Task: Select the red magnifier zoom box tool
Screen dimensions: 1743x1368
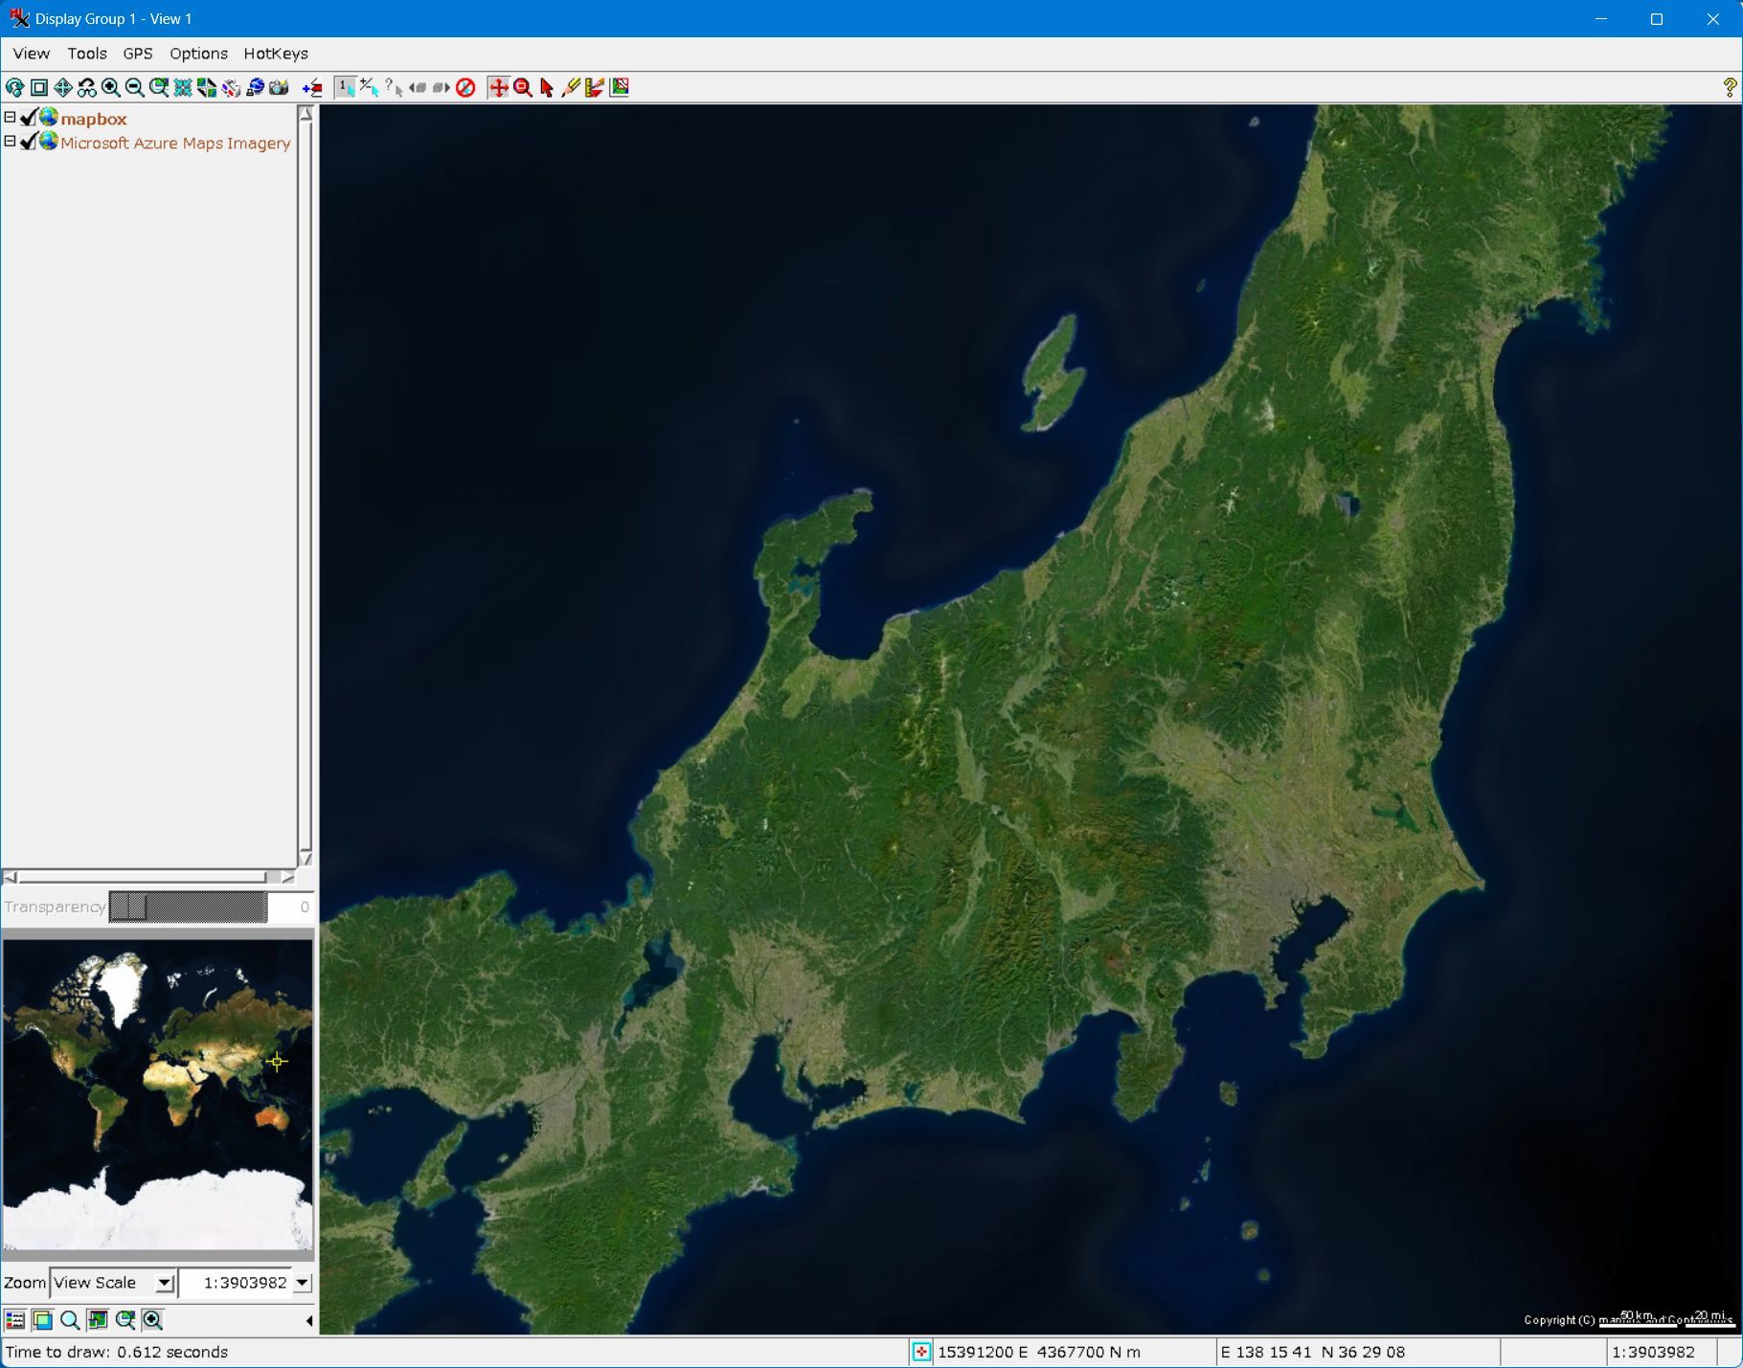Action: click(523, 88)
